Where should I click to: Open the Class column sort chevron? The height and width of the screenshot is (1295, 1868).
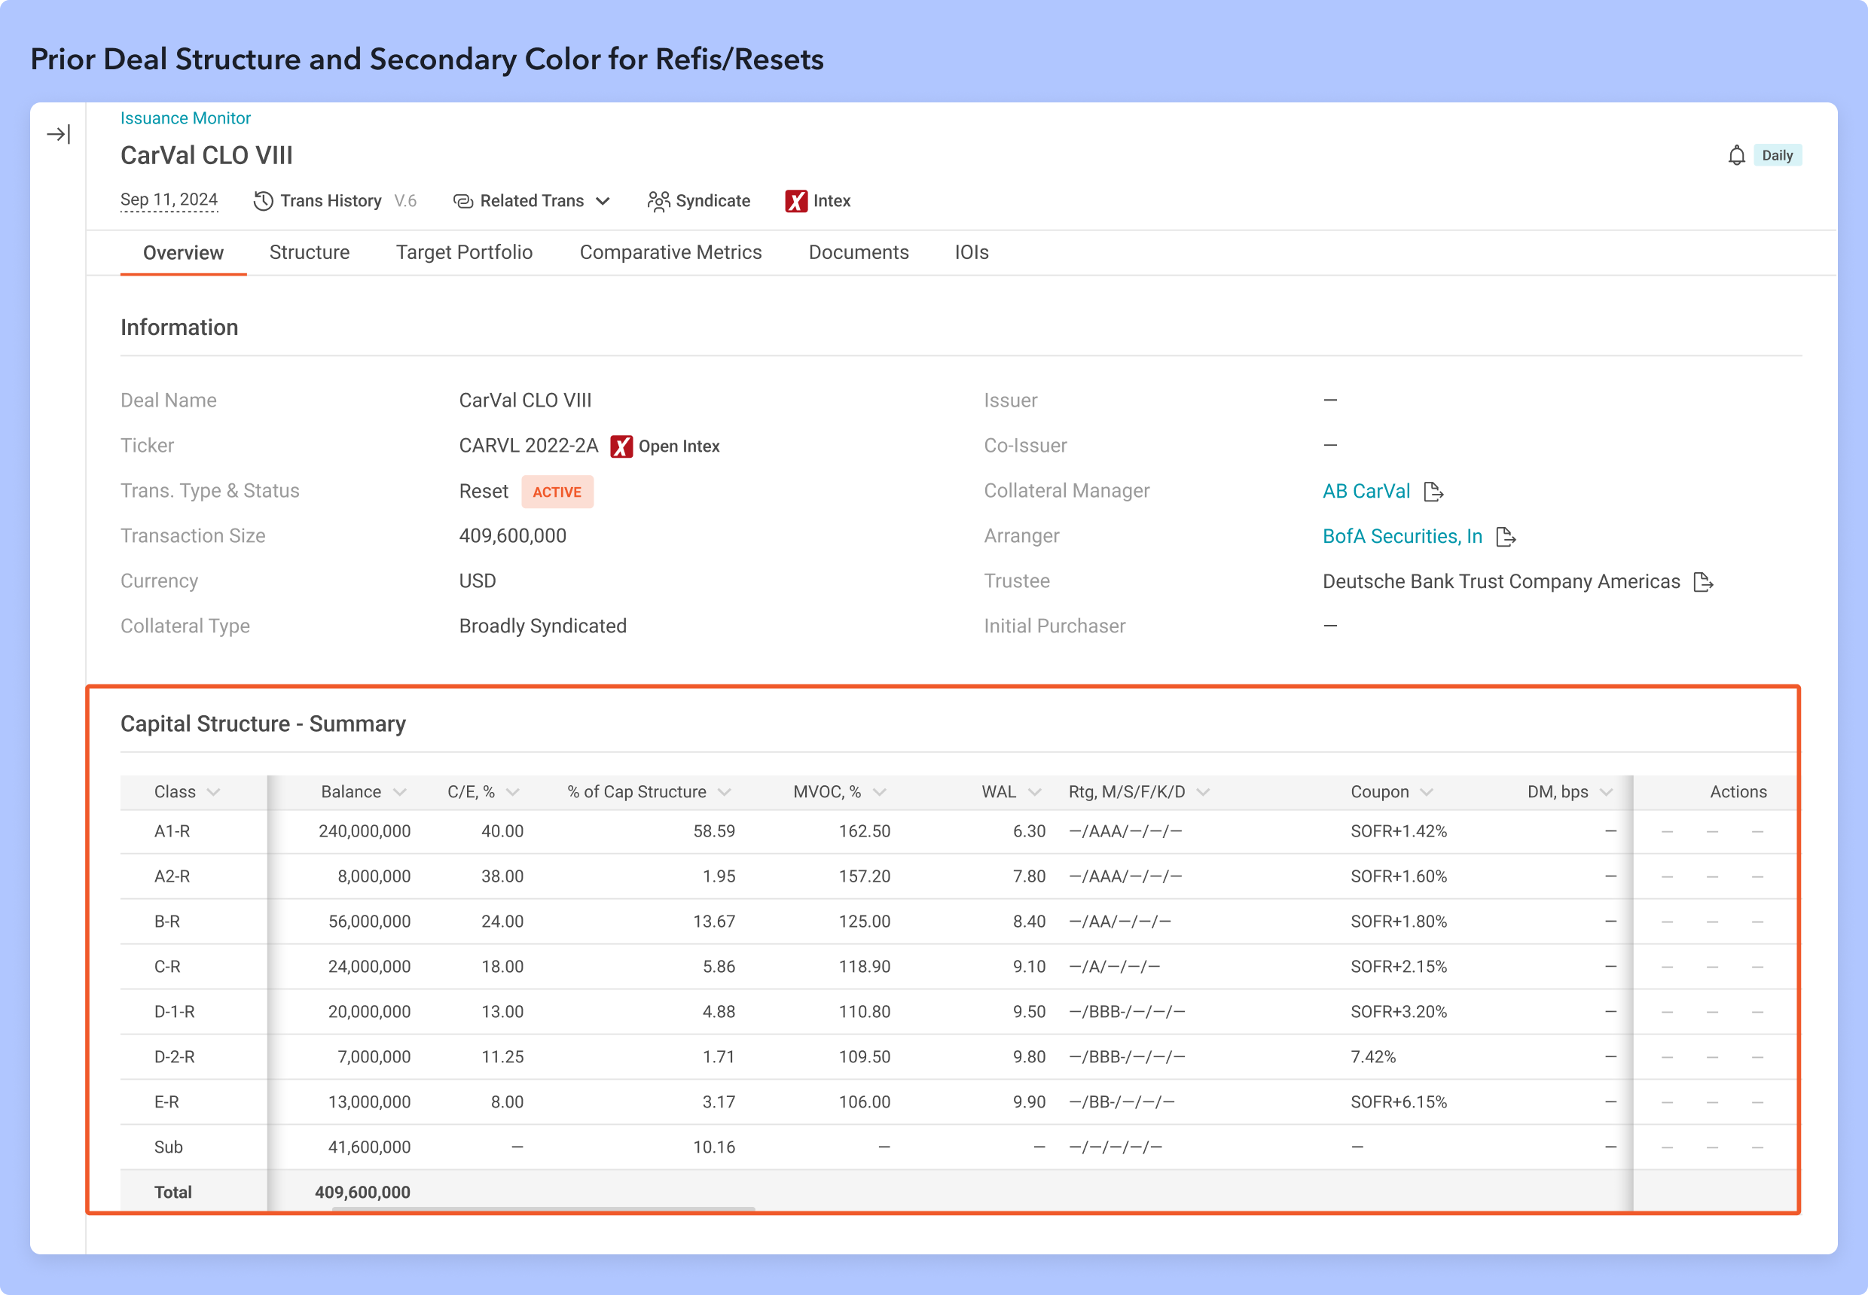coord(213,792)
